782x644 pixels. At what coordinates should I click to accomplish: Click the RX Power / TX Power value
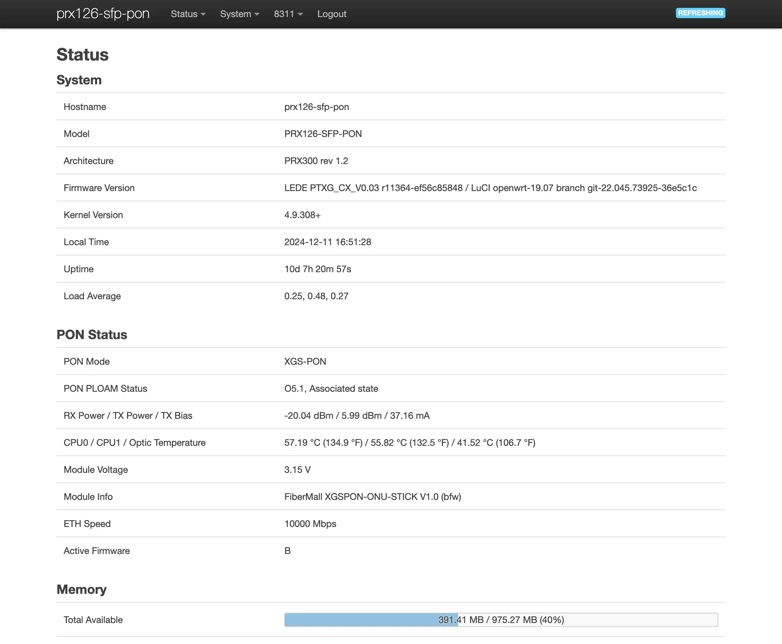tap(356, 416)
